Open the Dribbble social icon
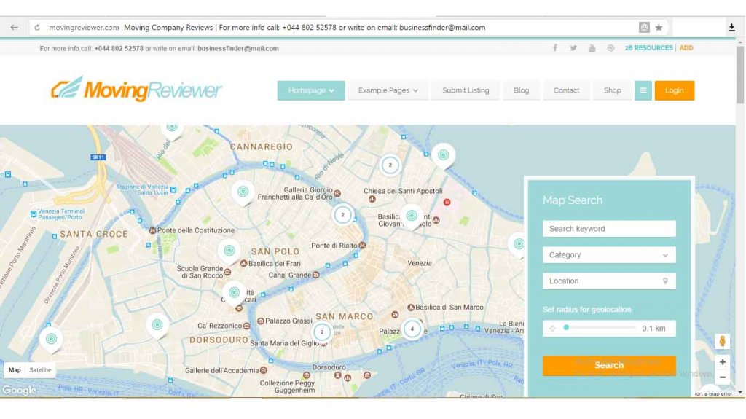The height and width of the screenshot is (419, 746). pos(610,48)
